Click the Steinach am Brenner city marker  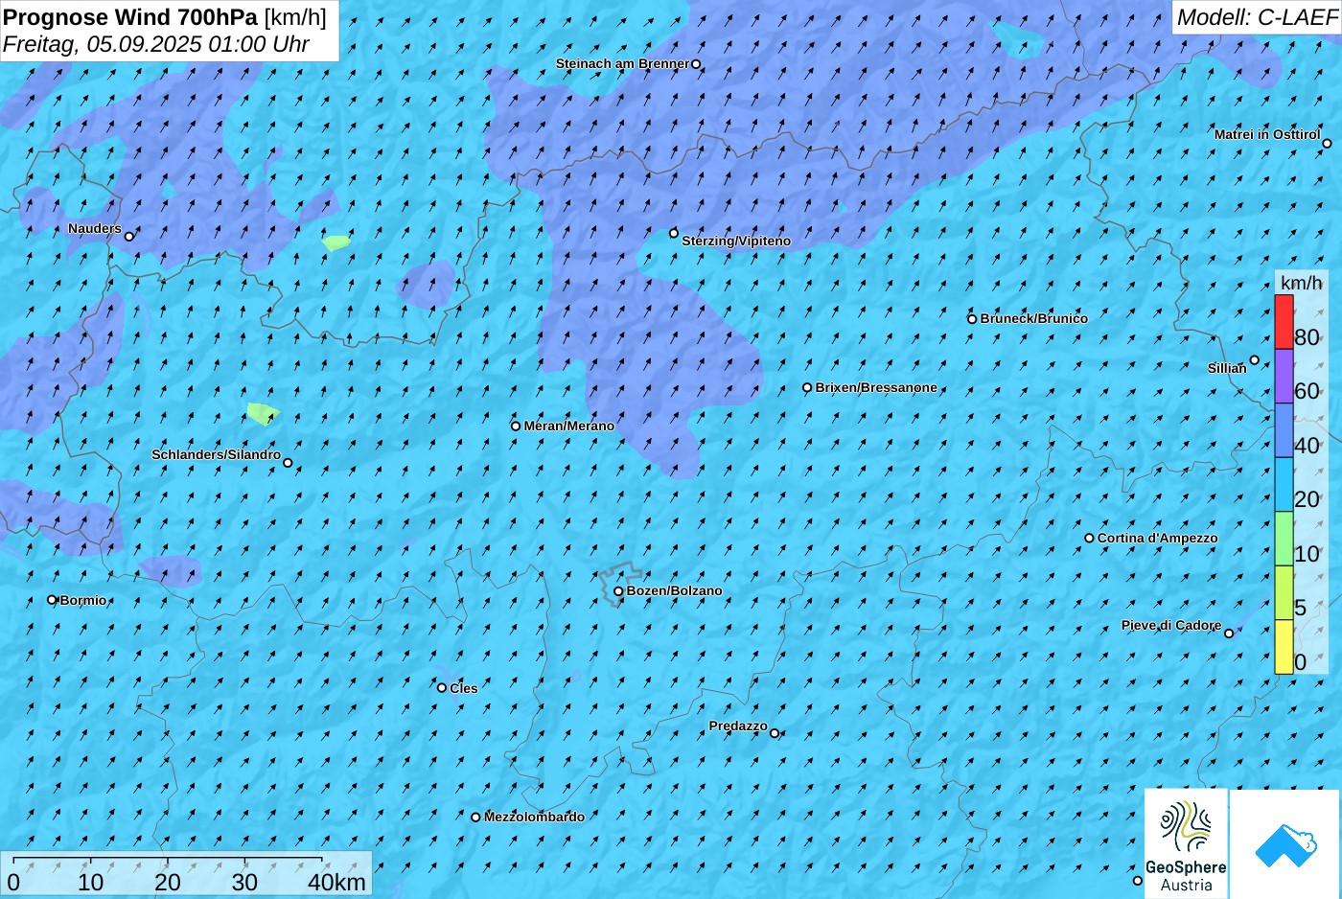click(x=696, y=64)
